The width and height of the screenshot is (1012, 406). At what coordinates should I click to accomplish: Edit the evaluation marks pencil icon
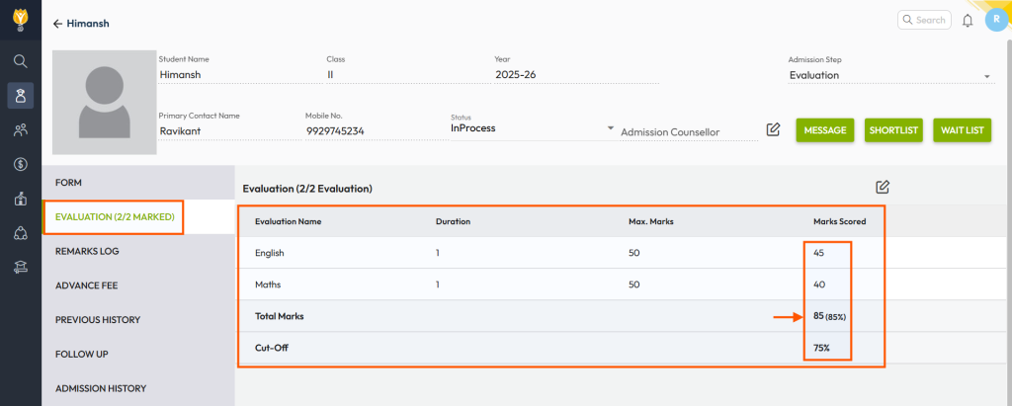coord(883,188)
